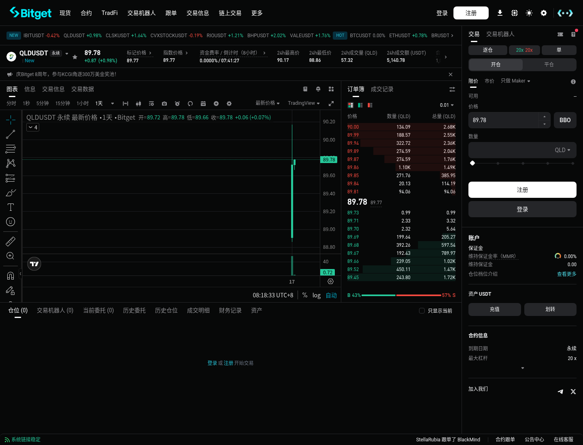583x445 pixels.
Task: Dismiss the Bitget 8周年 announcement banner
Action: tap(451, 74)
